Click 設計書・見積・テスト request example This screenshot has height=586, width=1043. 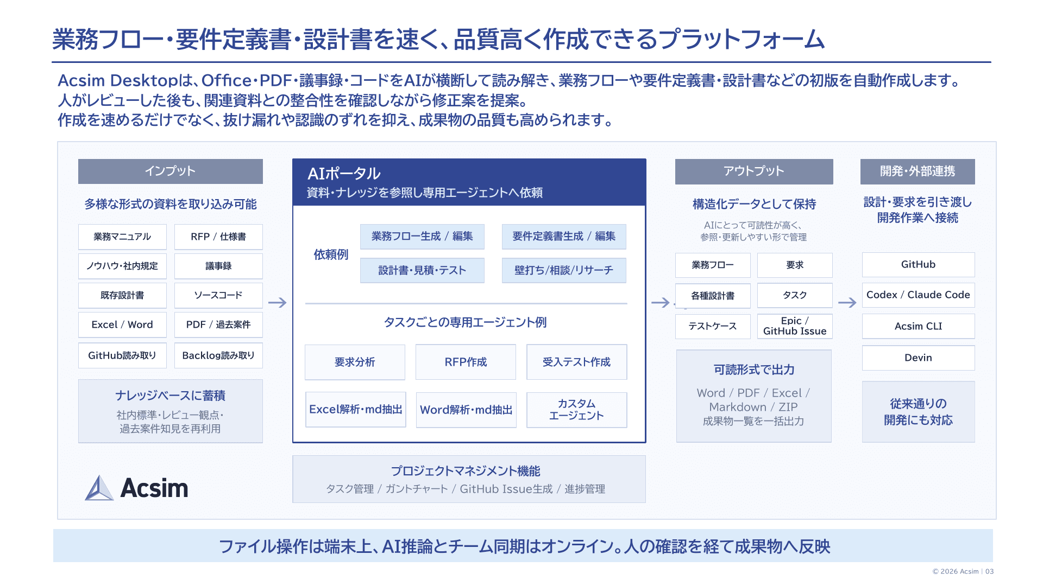(x=422, y=270)
